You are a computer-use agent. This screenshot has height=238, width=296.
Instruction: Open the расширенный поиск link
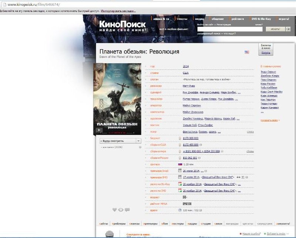[209, 34]
